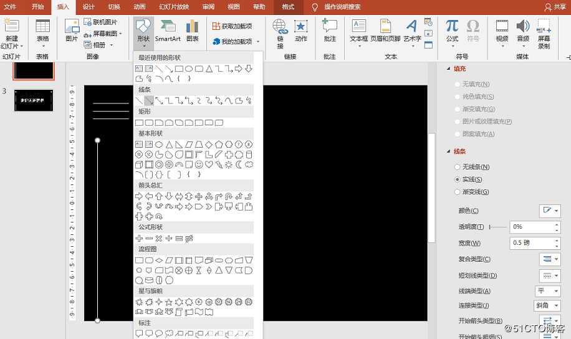Select the flowchart decision diamond shape
571x339 pixels.
(159, 260)
